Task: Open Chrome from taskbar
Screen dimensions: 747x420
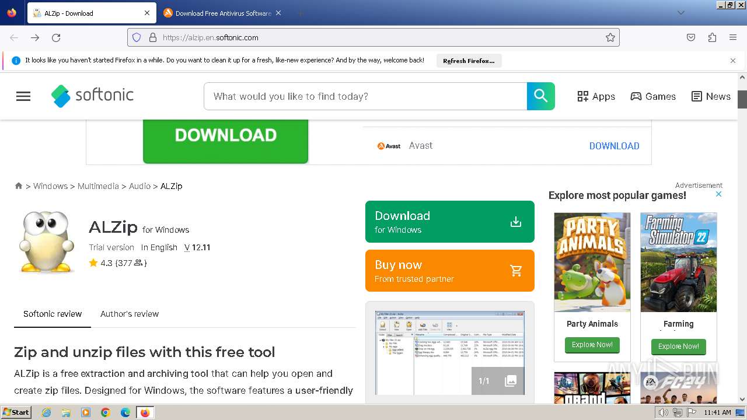Action: [106, 412]
